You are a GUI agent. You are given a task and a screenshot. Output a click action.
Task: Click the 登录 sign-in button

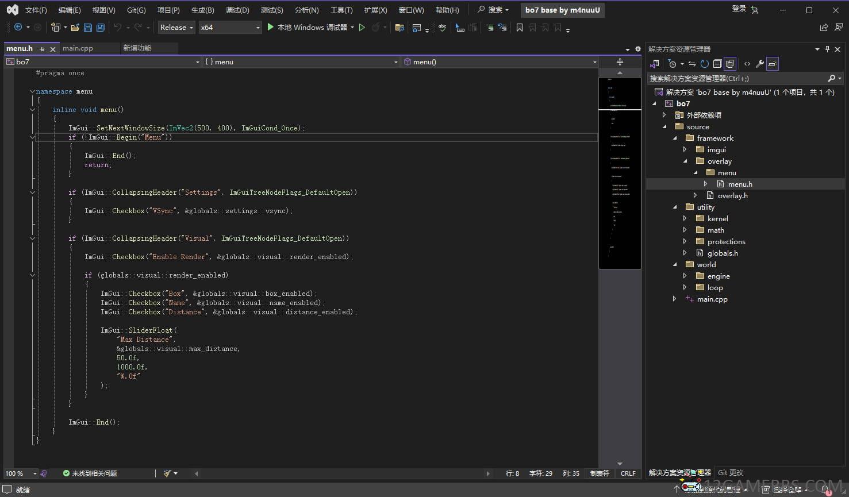[x=739, y=9]
